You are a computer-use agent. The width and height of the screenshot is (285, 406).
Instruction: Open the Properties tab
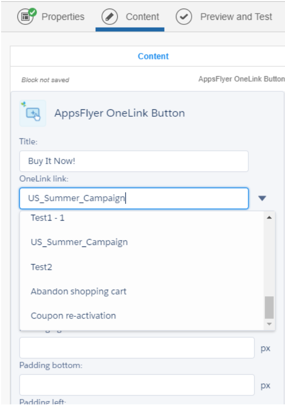click(63, 17)
